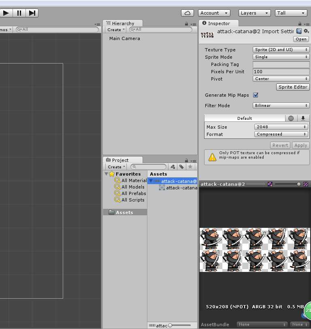The image size is (311, 329).
Task: Click the save search star icon
Action: click(190, 167)
